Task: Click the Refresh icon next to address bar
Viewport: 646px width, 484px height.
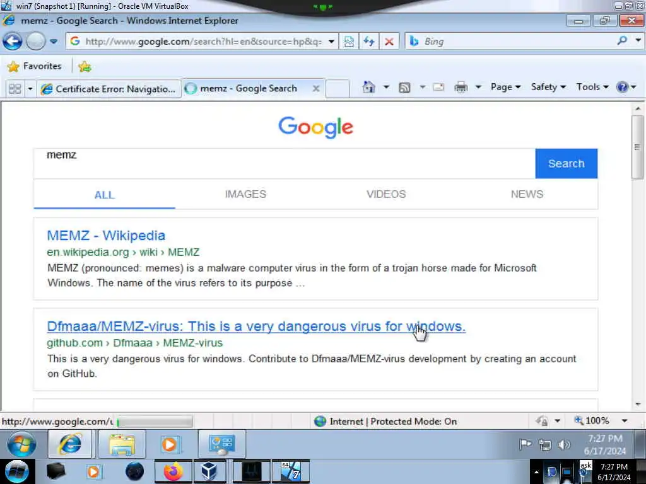Action: (368, 42)
